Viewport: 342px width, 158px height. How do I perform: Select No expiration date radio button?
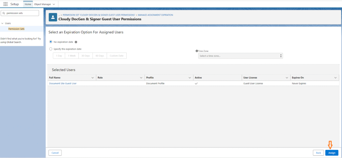[x=51, y=42]
